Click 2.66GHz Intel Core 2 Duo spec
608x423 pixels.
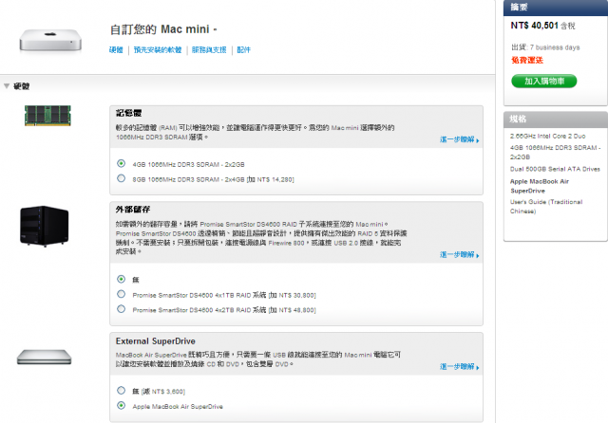(548, 137)
